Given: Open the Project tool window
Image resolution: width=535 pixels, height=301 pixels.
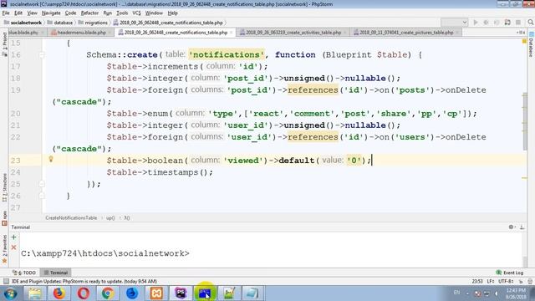Looking at the screenshot, I should 4,43.
